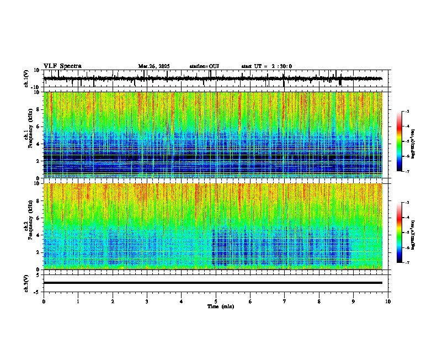This screenshot has height=338, width=437.
Task: Click the ch.2 color bar log(PSD) label
Action: 413,234
